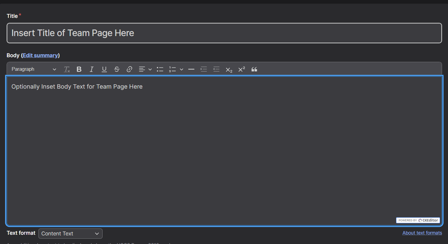
Task: Click the decrease indent icon
Action: (x=216, y=69)
